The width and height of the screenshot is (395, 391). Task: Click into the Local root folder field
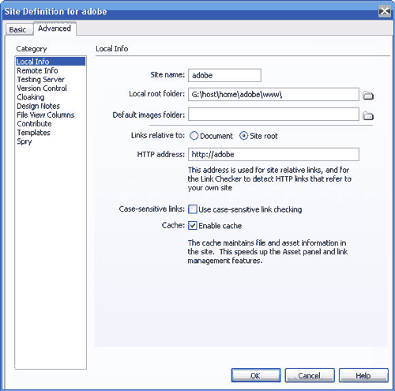coord(273,95)
